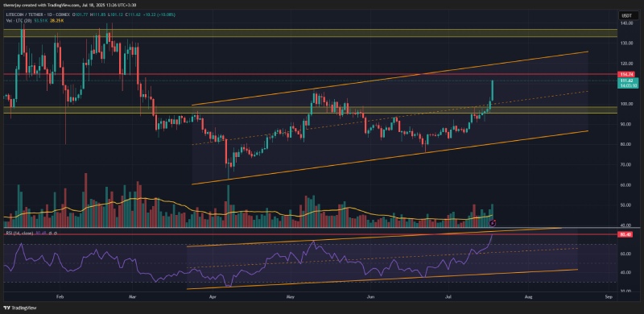This screenshot has height=314, width=644.
Task: Click the 50.00 price axis label
Action: click(x=626, y=205)
